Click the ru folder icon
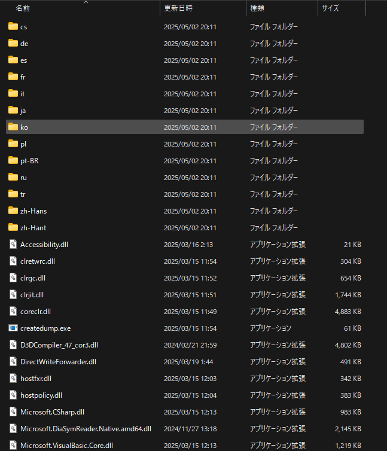Image resolution: width=387 pixels, height=451 pixels. [x=13, y=177]
